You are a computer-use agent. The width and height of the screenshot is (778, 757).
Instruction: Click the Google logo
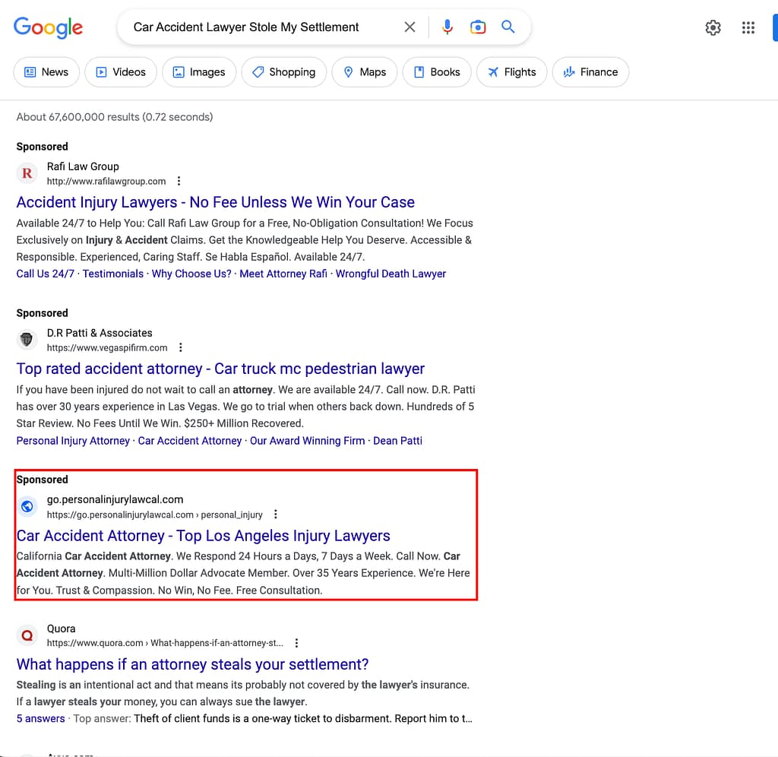48,28
